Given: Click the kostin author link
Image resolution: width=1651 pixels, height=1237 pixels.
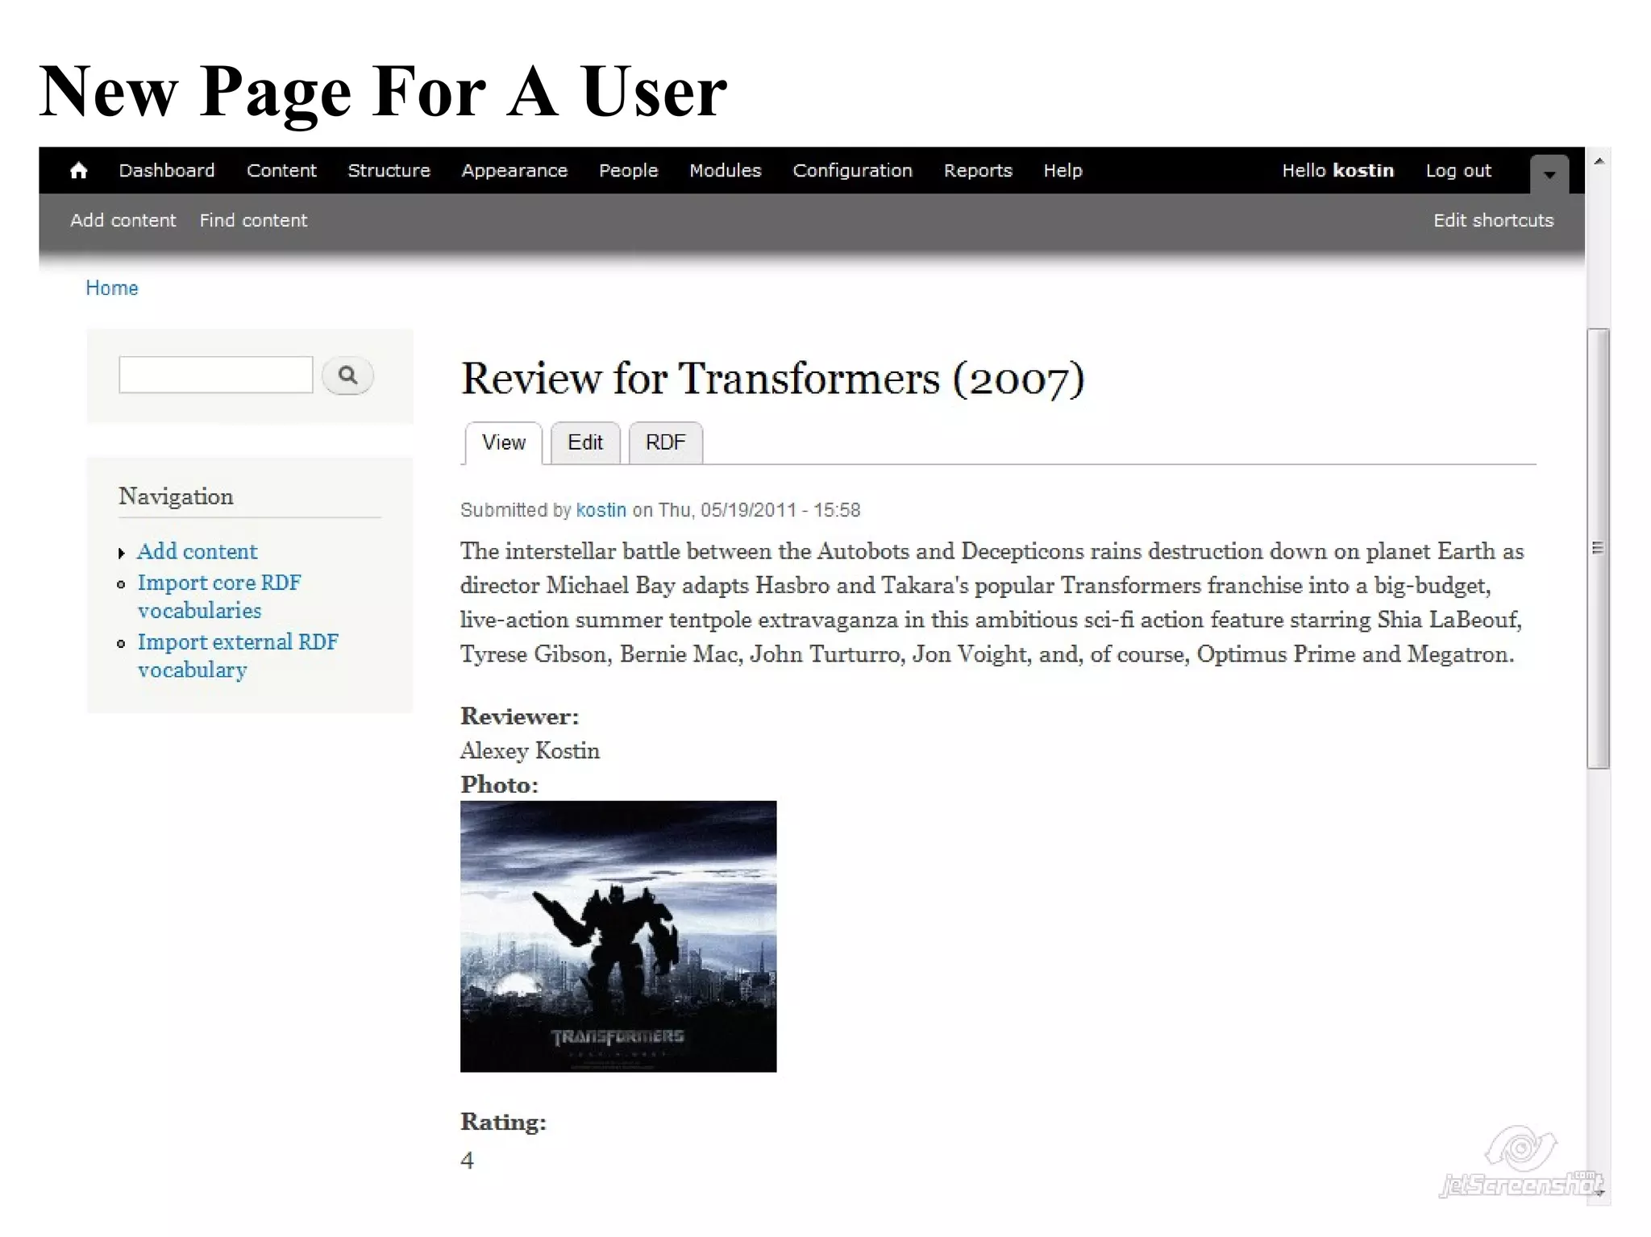Looking at the screenshot, I should [601, 510].
